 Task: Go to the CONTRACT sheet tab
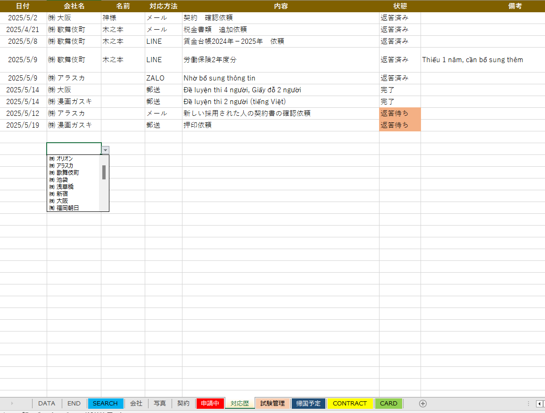pos(349,404)
